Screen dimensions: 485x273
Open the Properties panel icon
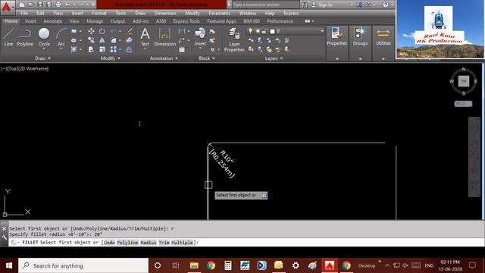click(x=336, y=37)
